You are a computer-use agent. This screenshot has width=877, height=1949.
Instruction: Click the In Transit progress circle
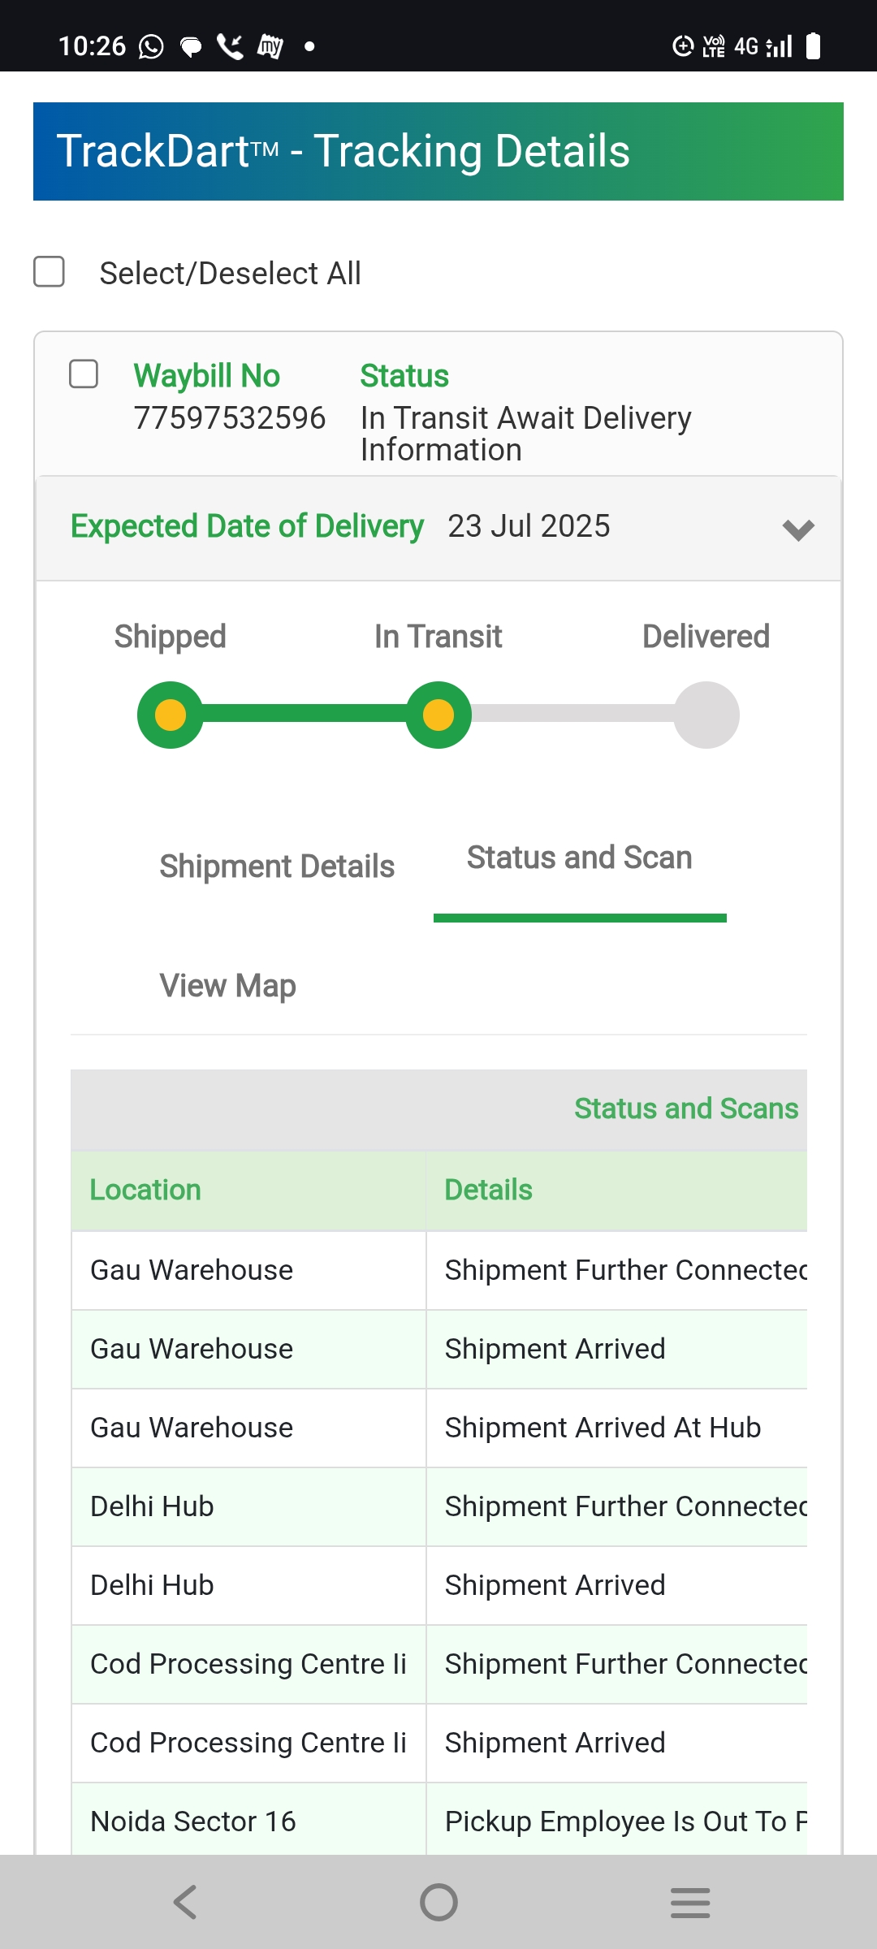438,715
